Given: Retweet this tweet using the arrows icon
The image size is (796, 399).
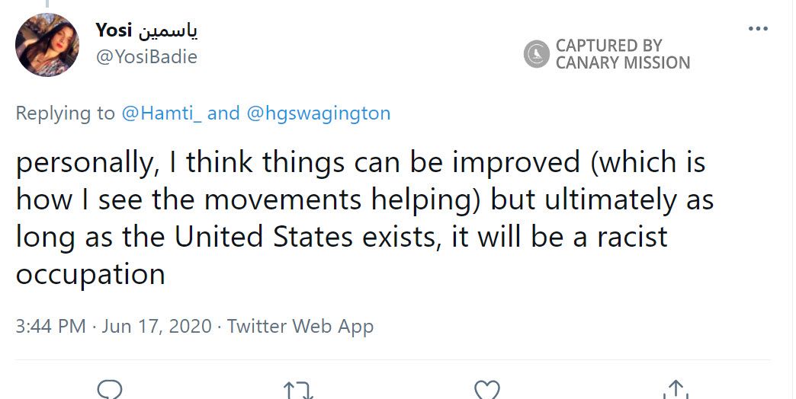Looking at the screenshot, I should [x=297, y=391].
